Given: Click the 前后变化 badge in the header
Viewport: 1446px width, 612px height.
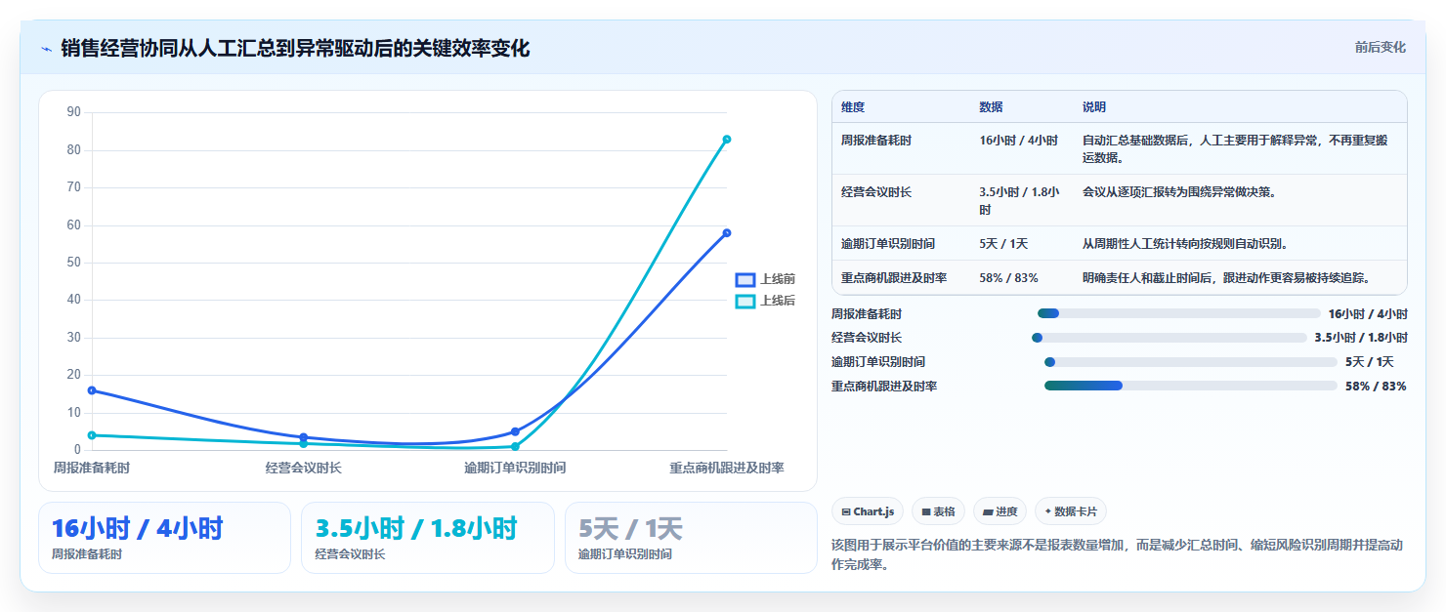Looking at the screenshot, I should (x=1380, y=47).
